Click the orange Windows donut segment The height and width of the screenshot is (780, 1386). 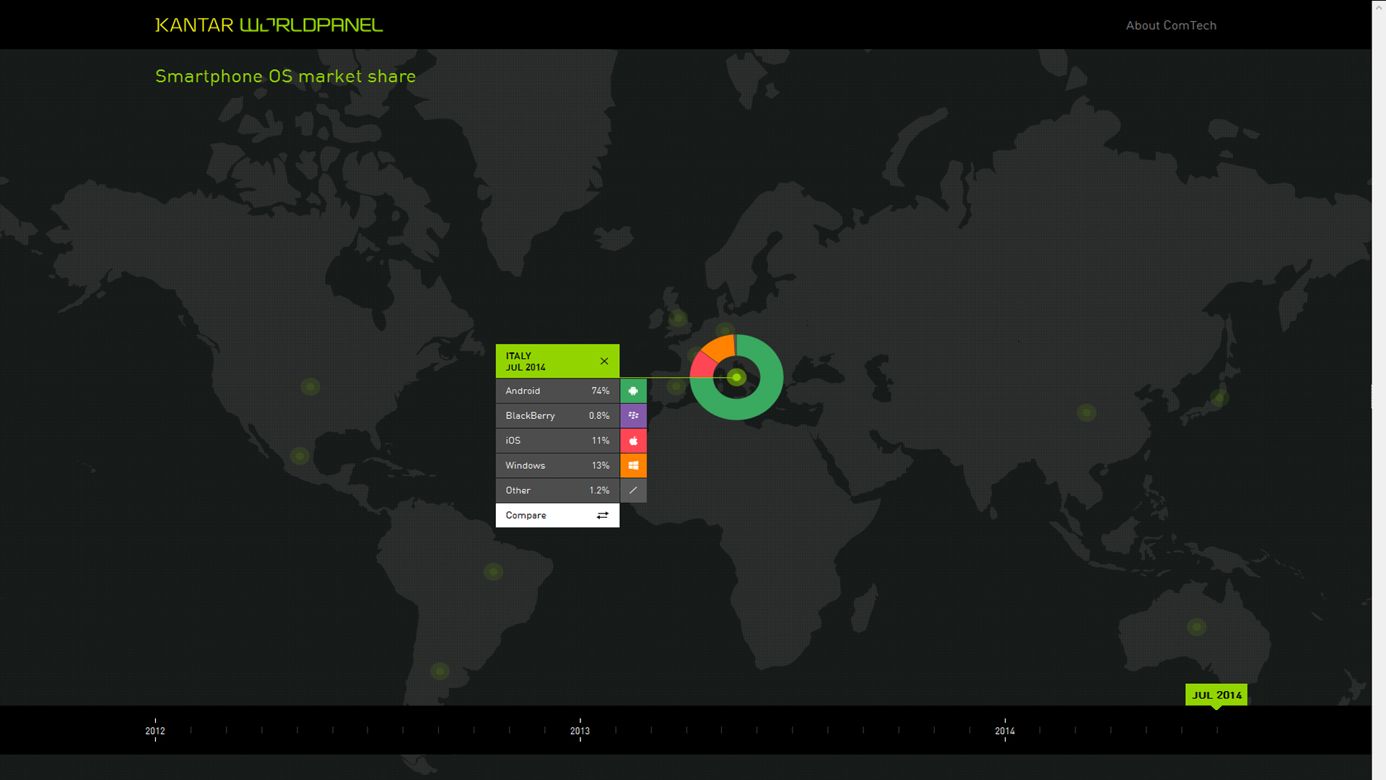tap(721, 347)
